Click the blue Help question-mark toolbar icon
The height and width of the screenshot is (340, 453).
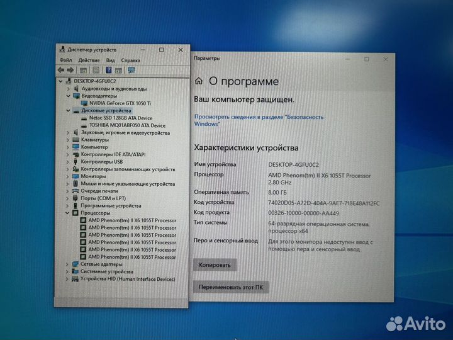point(109,70)
